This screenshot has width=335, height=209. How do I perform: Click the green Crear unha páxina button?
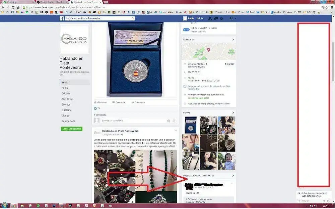(72, 129)
